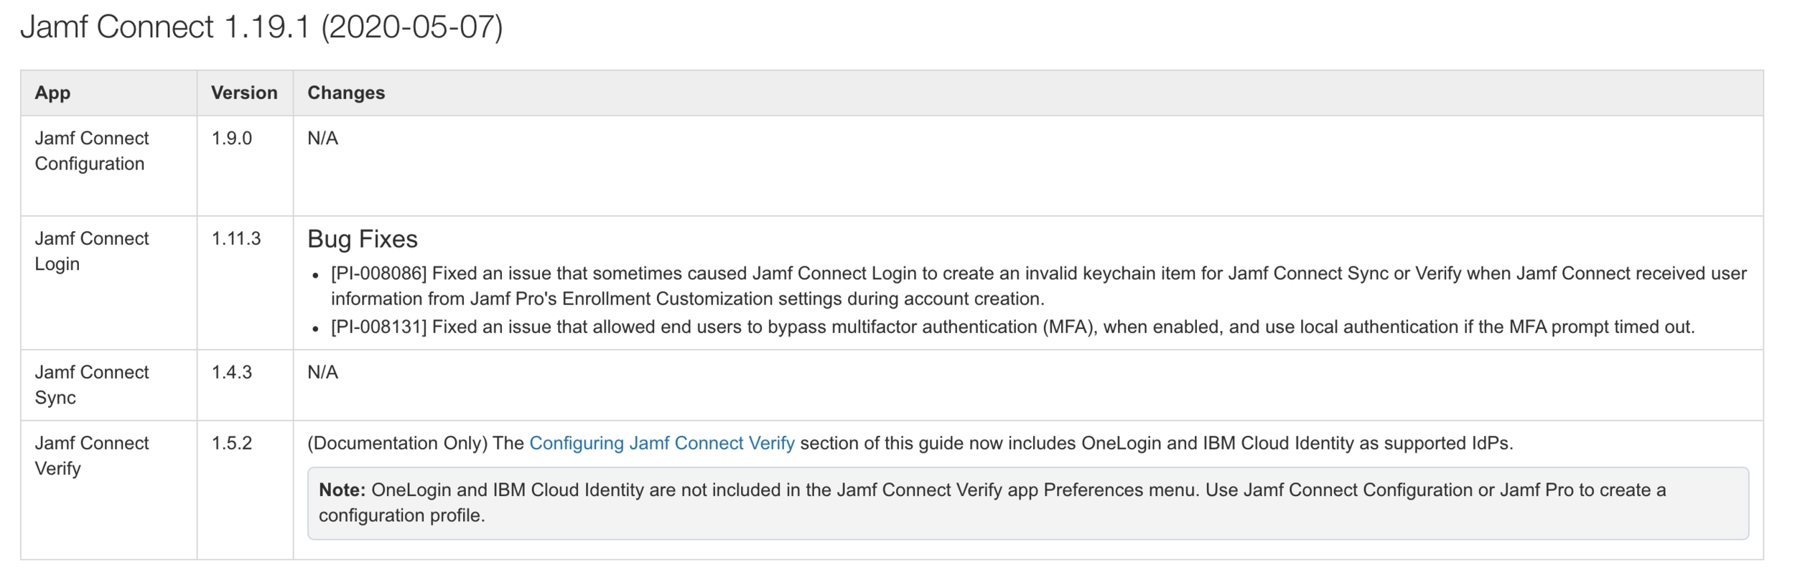Click the Note box about OneLogin
Viewport: 1795px width, 583px height.
pyautogui.click(x=1028, y=503)
